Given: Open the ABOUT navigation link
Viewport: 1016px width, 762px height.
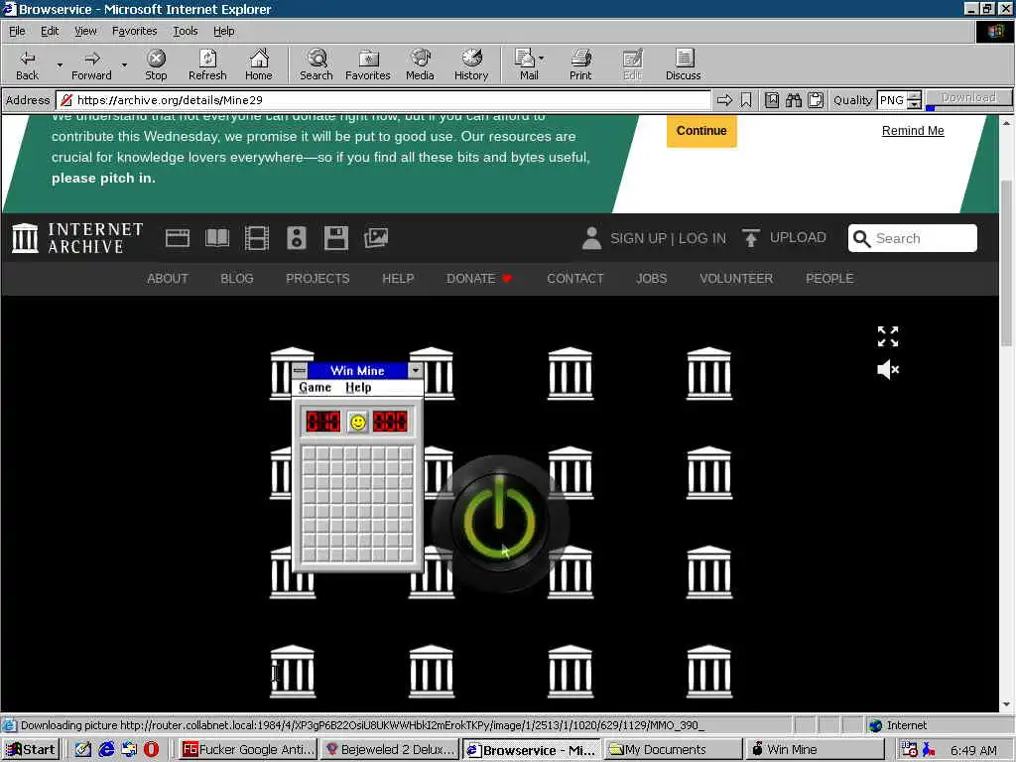Looking at the screenshot, I should point(167,279).
